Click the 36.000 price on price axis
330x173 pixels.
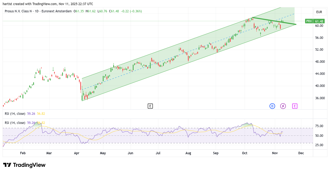(320, 98)
